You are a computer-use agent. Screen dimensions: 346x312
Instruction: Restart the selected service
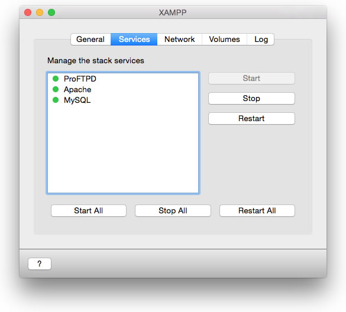pos(251,118)
